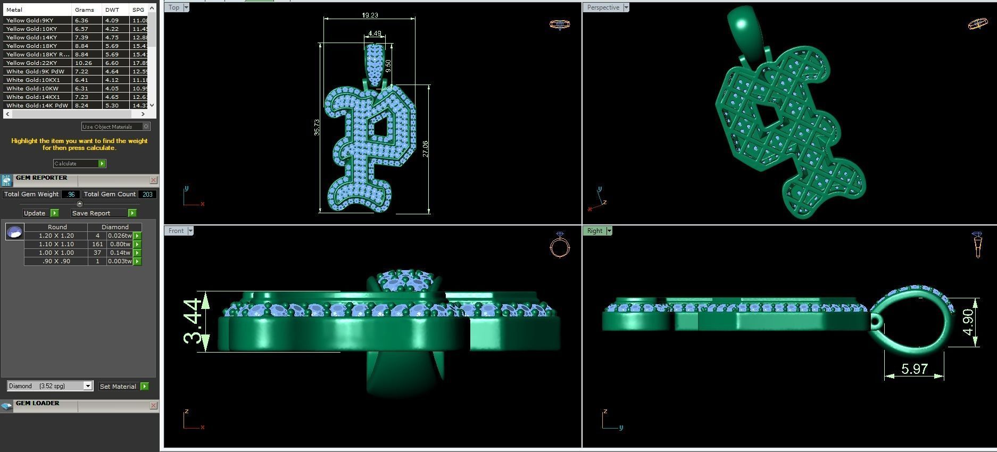Viewport: 997px width, 452px height.
Task: Select the Yellow Gold:9KY row
Action: (76, 20)
